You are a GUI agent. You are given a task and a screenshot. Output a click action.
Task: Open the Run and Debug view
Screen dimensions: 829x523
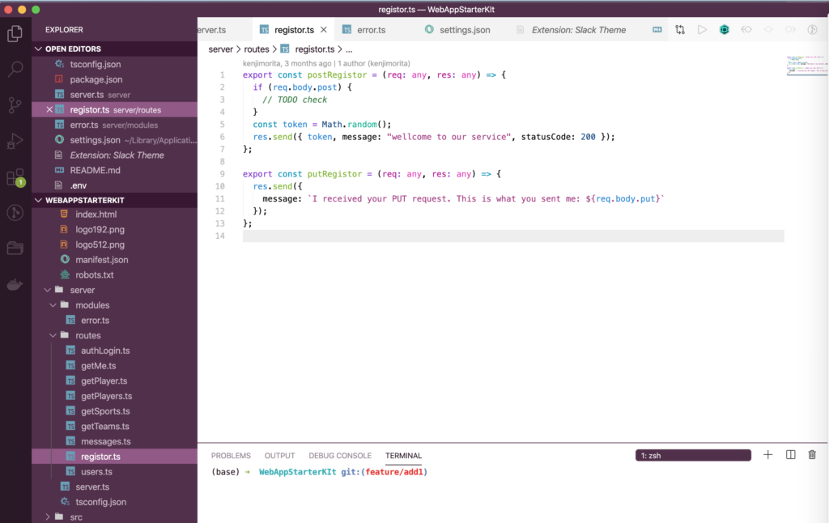point(15,142)
